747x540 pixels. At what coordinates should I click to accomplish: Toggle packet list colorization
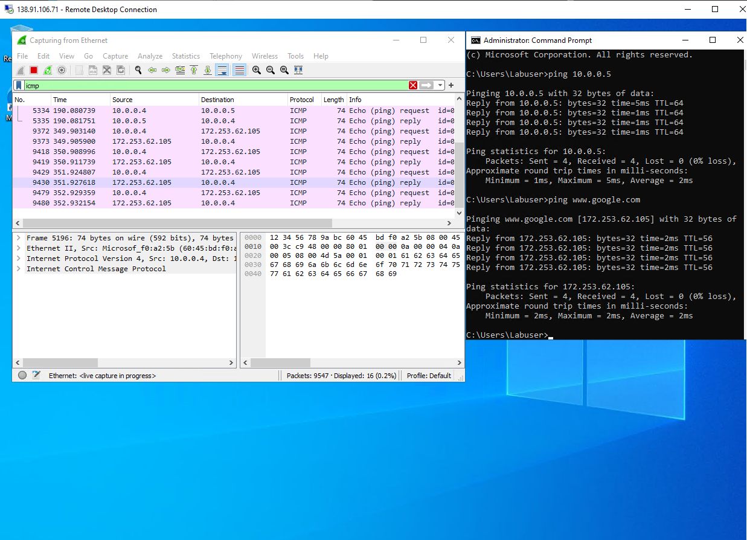(239, 69)
